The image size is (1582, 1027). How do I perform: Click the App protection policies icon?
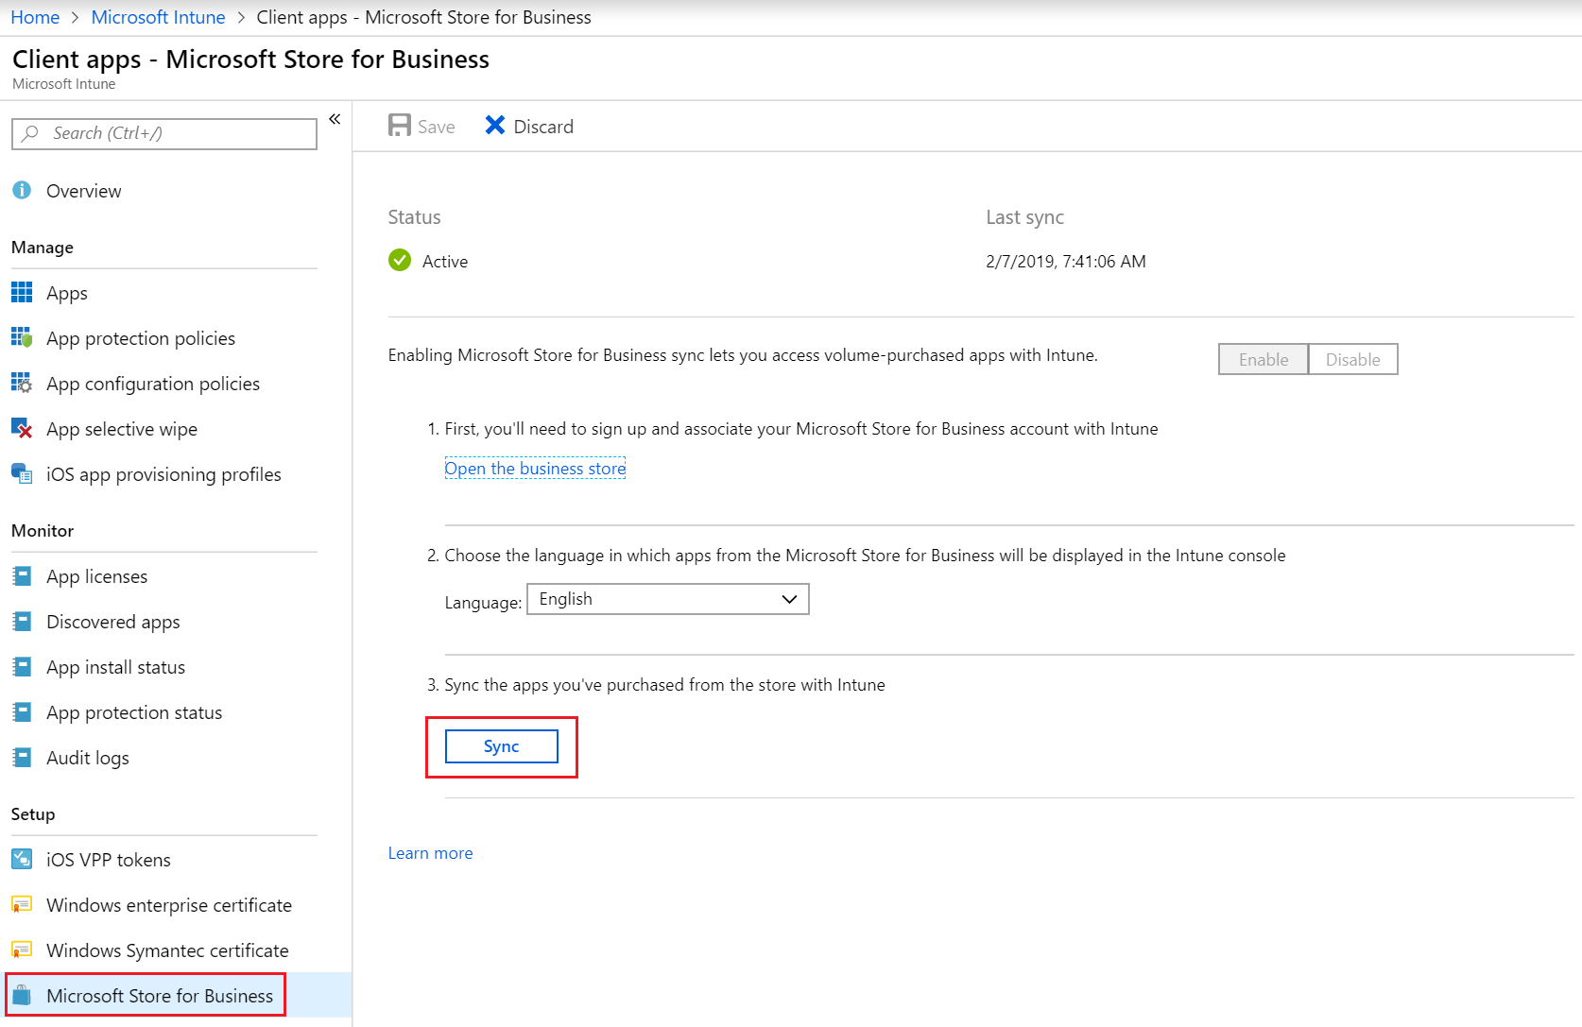(x=22, y=338)
